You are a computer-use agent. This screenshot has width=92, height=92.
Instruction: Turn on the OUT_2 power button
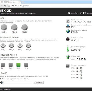pos(12,45)
